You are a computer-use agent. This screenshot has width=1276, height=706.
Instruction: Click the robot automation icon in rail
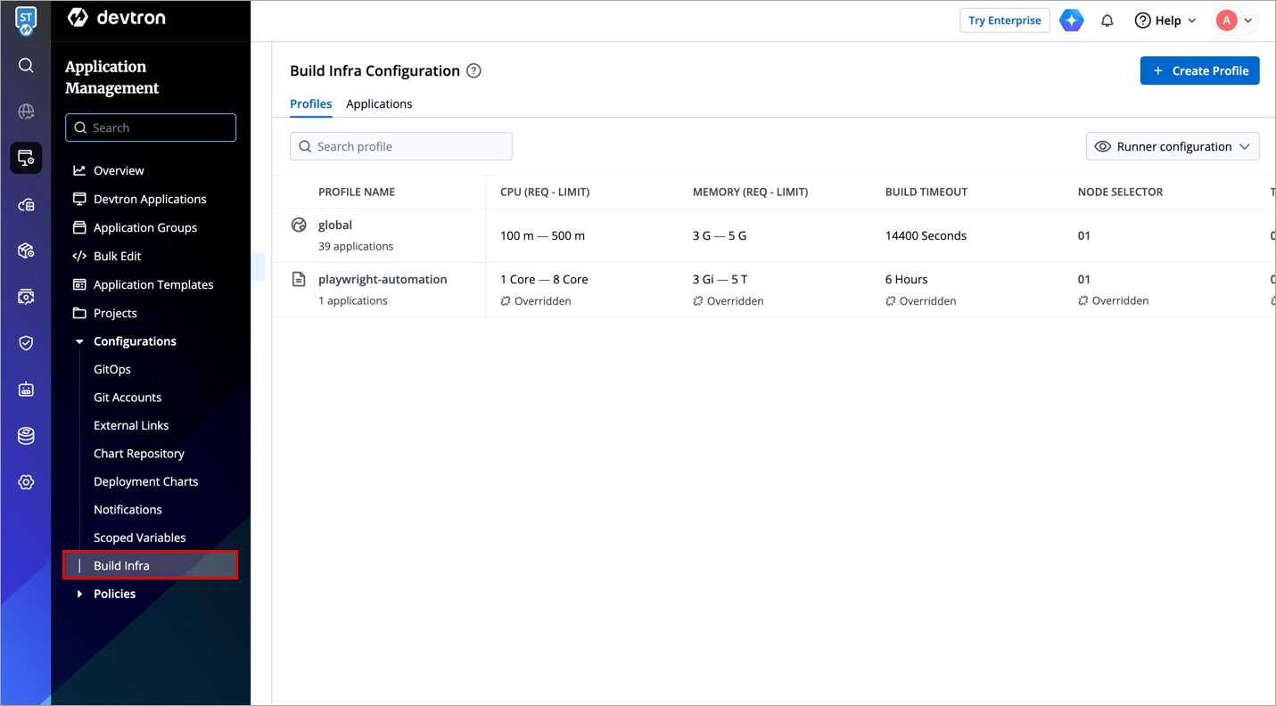[26, 390]
